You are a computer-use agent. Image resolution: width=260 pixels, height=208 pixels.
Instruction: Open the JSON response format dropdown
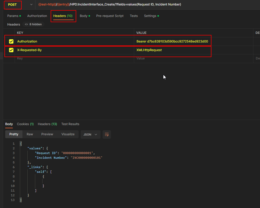(x=90, y=134)
